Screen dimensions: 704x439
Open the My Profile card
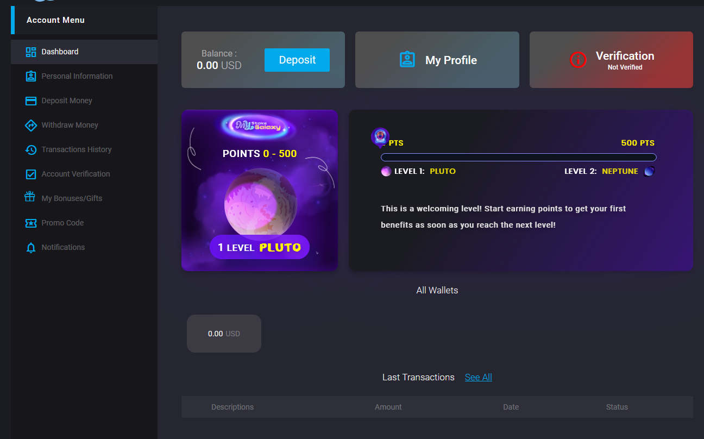pyautogui.click(x=437, y=60)
